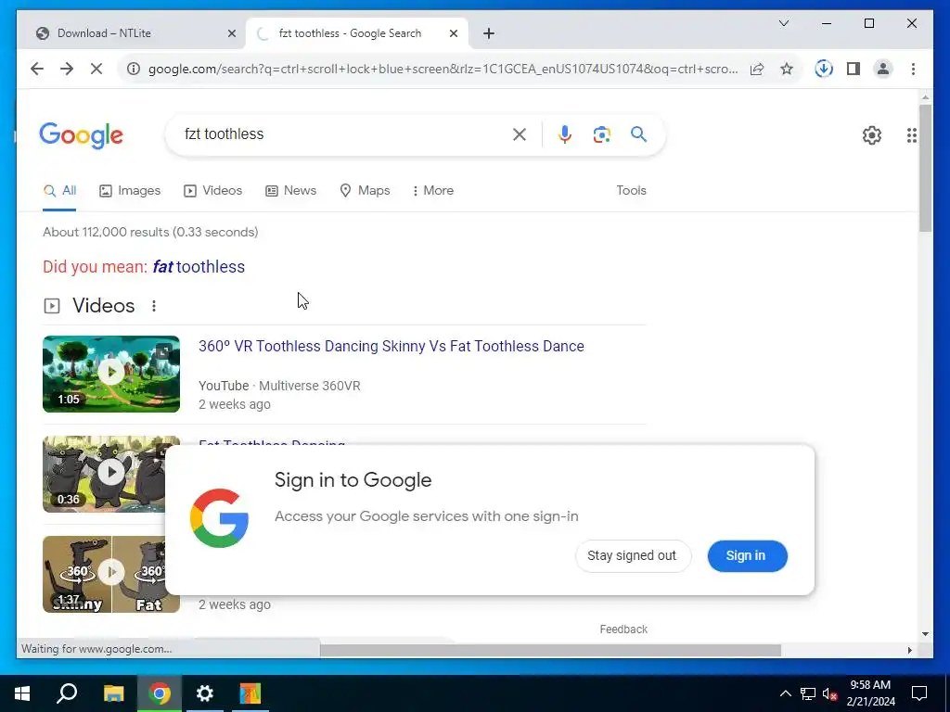
Task: Open the search Tools options
Action: pyautogui.click(x=631, y=191)
